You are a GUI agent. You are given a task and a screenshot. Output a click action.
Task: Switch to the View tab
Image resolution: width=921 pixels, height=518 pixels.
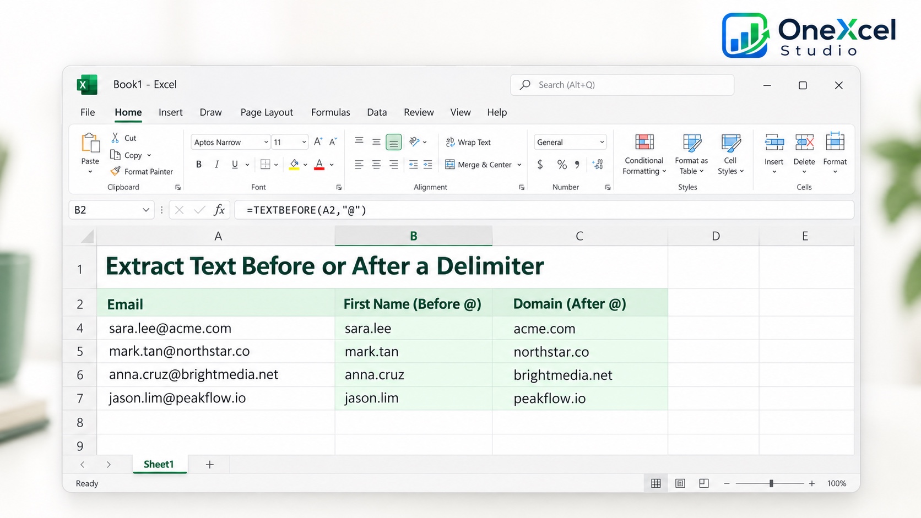point(460,112)
